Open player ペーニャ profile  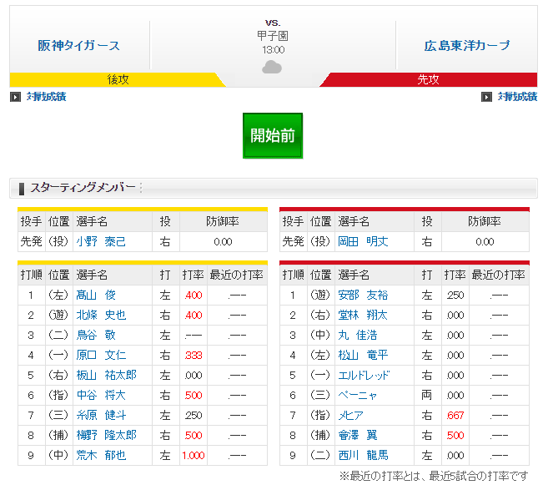tap(357, 395)
